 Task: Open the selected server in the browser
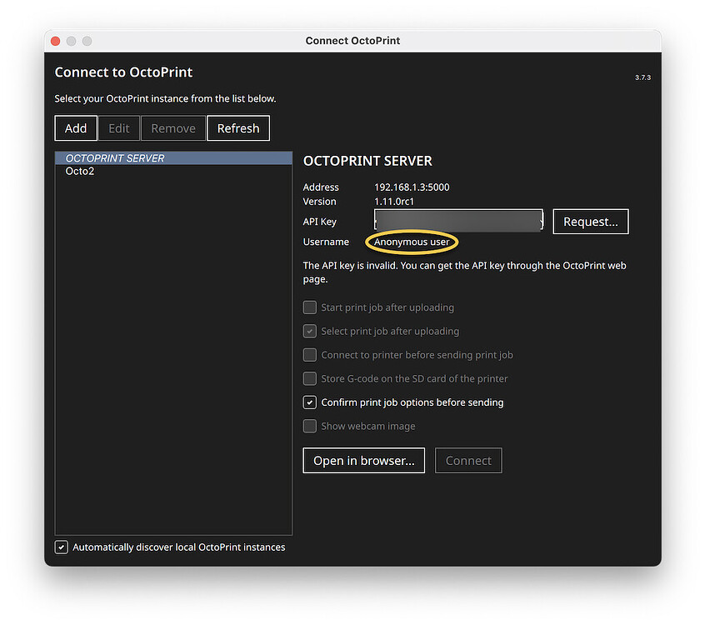click(363, 460)
